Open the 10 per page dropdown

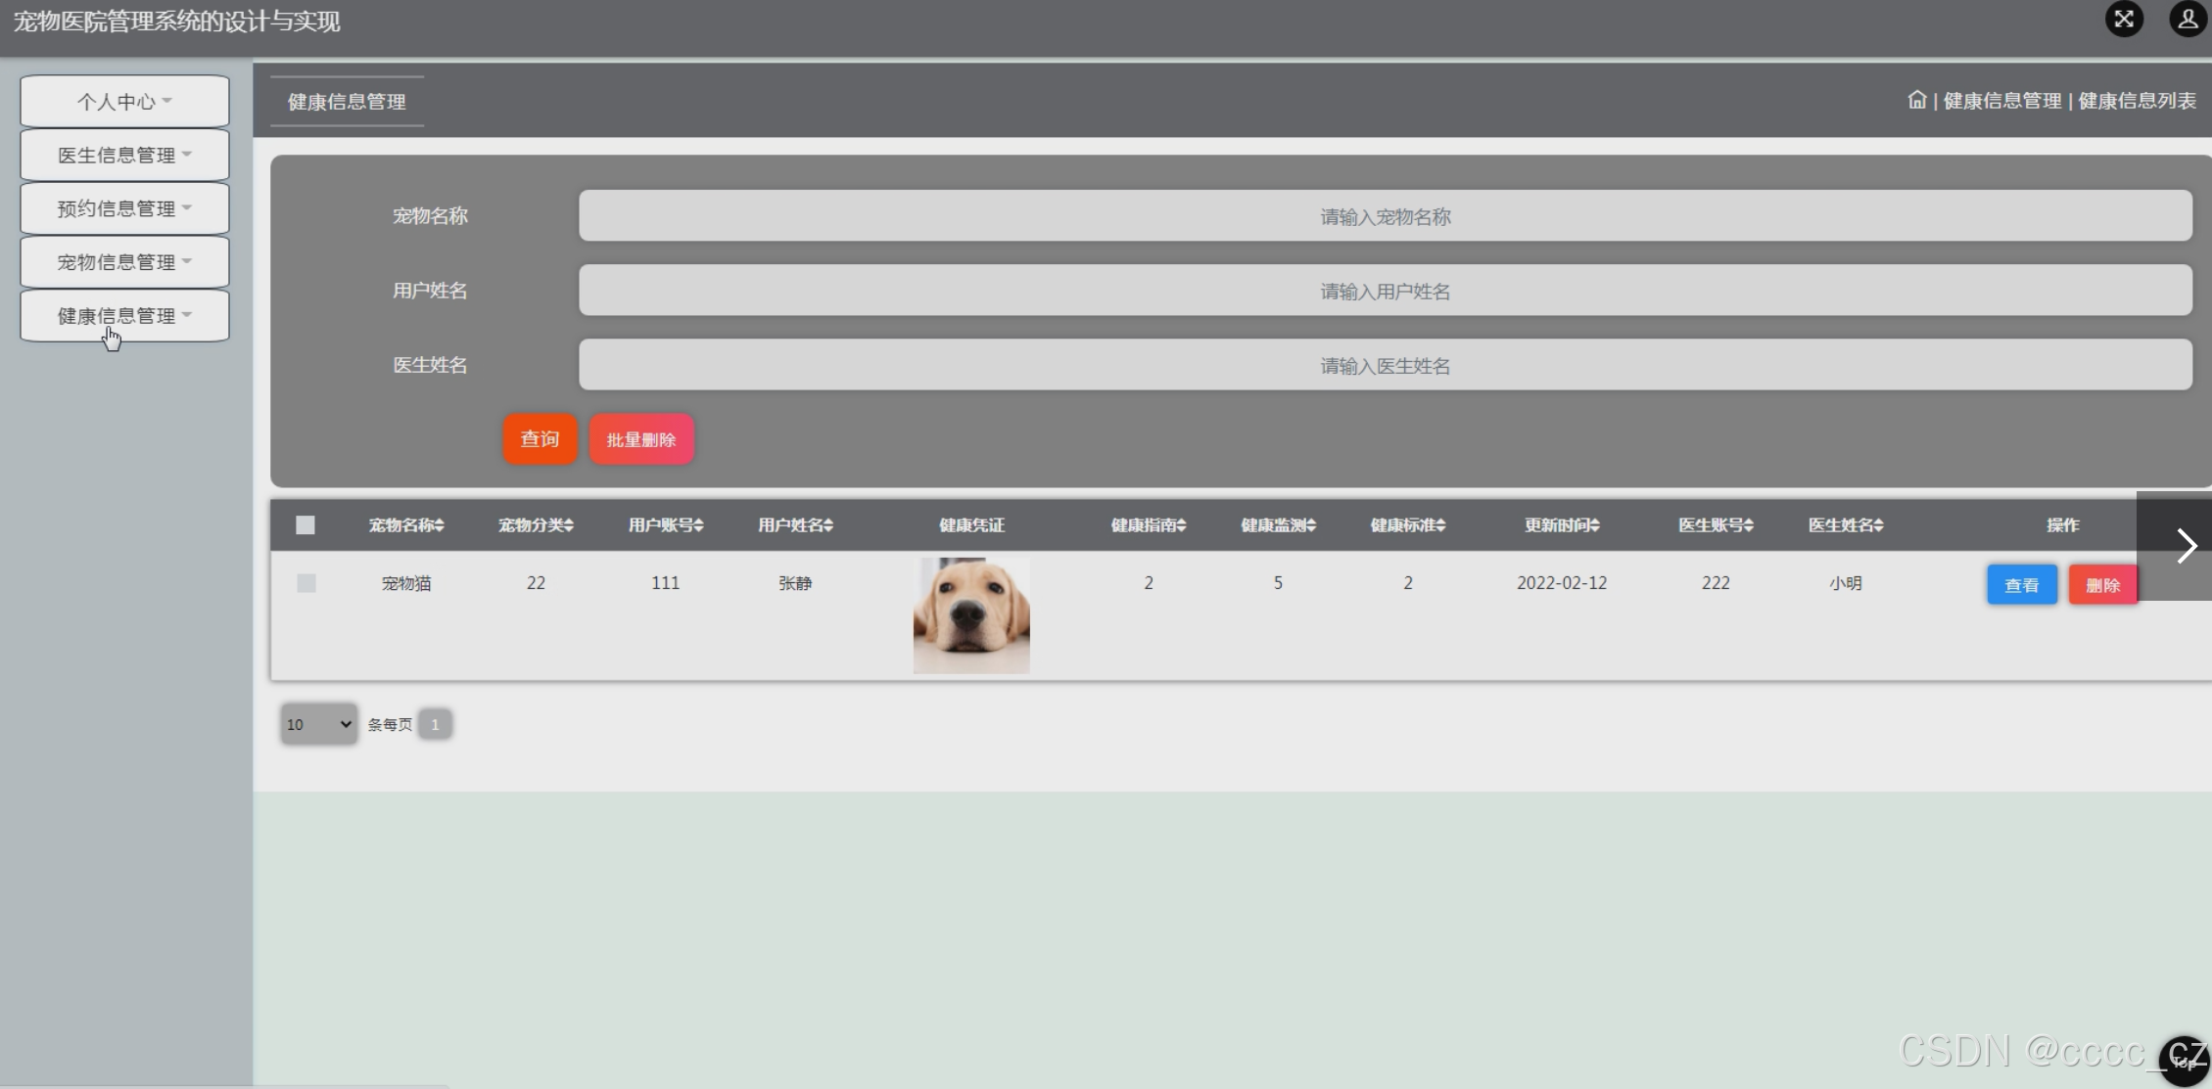(x=318, y=724)
